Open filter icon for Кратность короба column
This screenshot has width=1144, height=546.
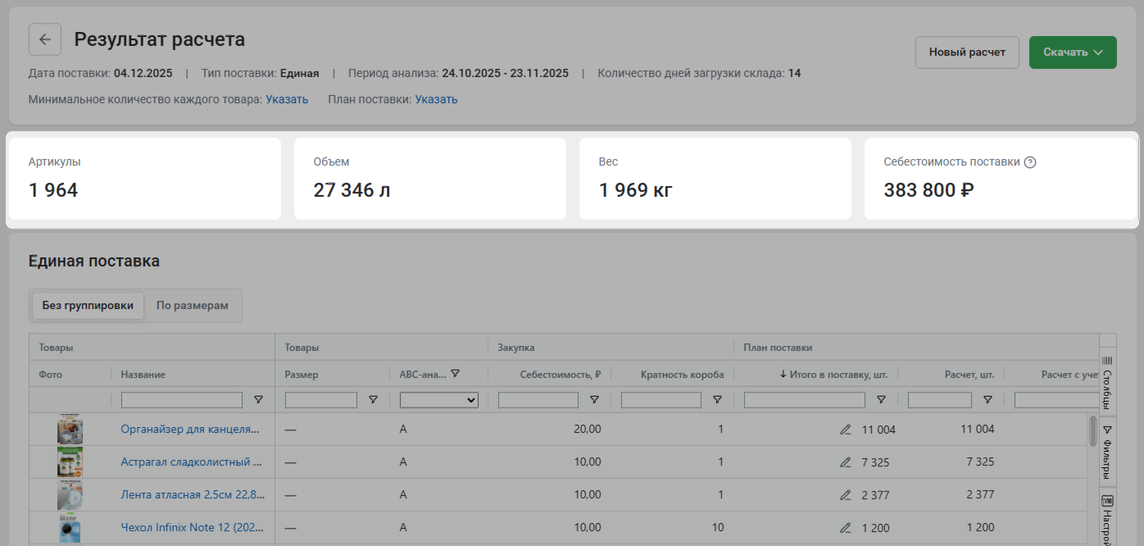pos(717,399)
